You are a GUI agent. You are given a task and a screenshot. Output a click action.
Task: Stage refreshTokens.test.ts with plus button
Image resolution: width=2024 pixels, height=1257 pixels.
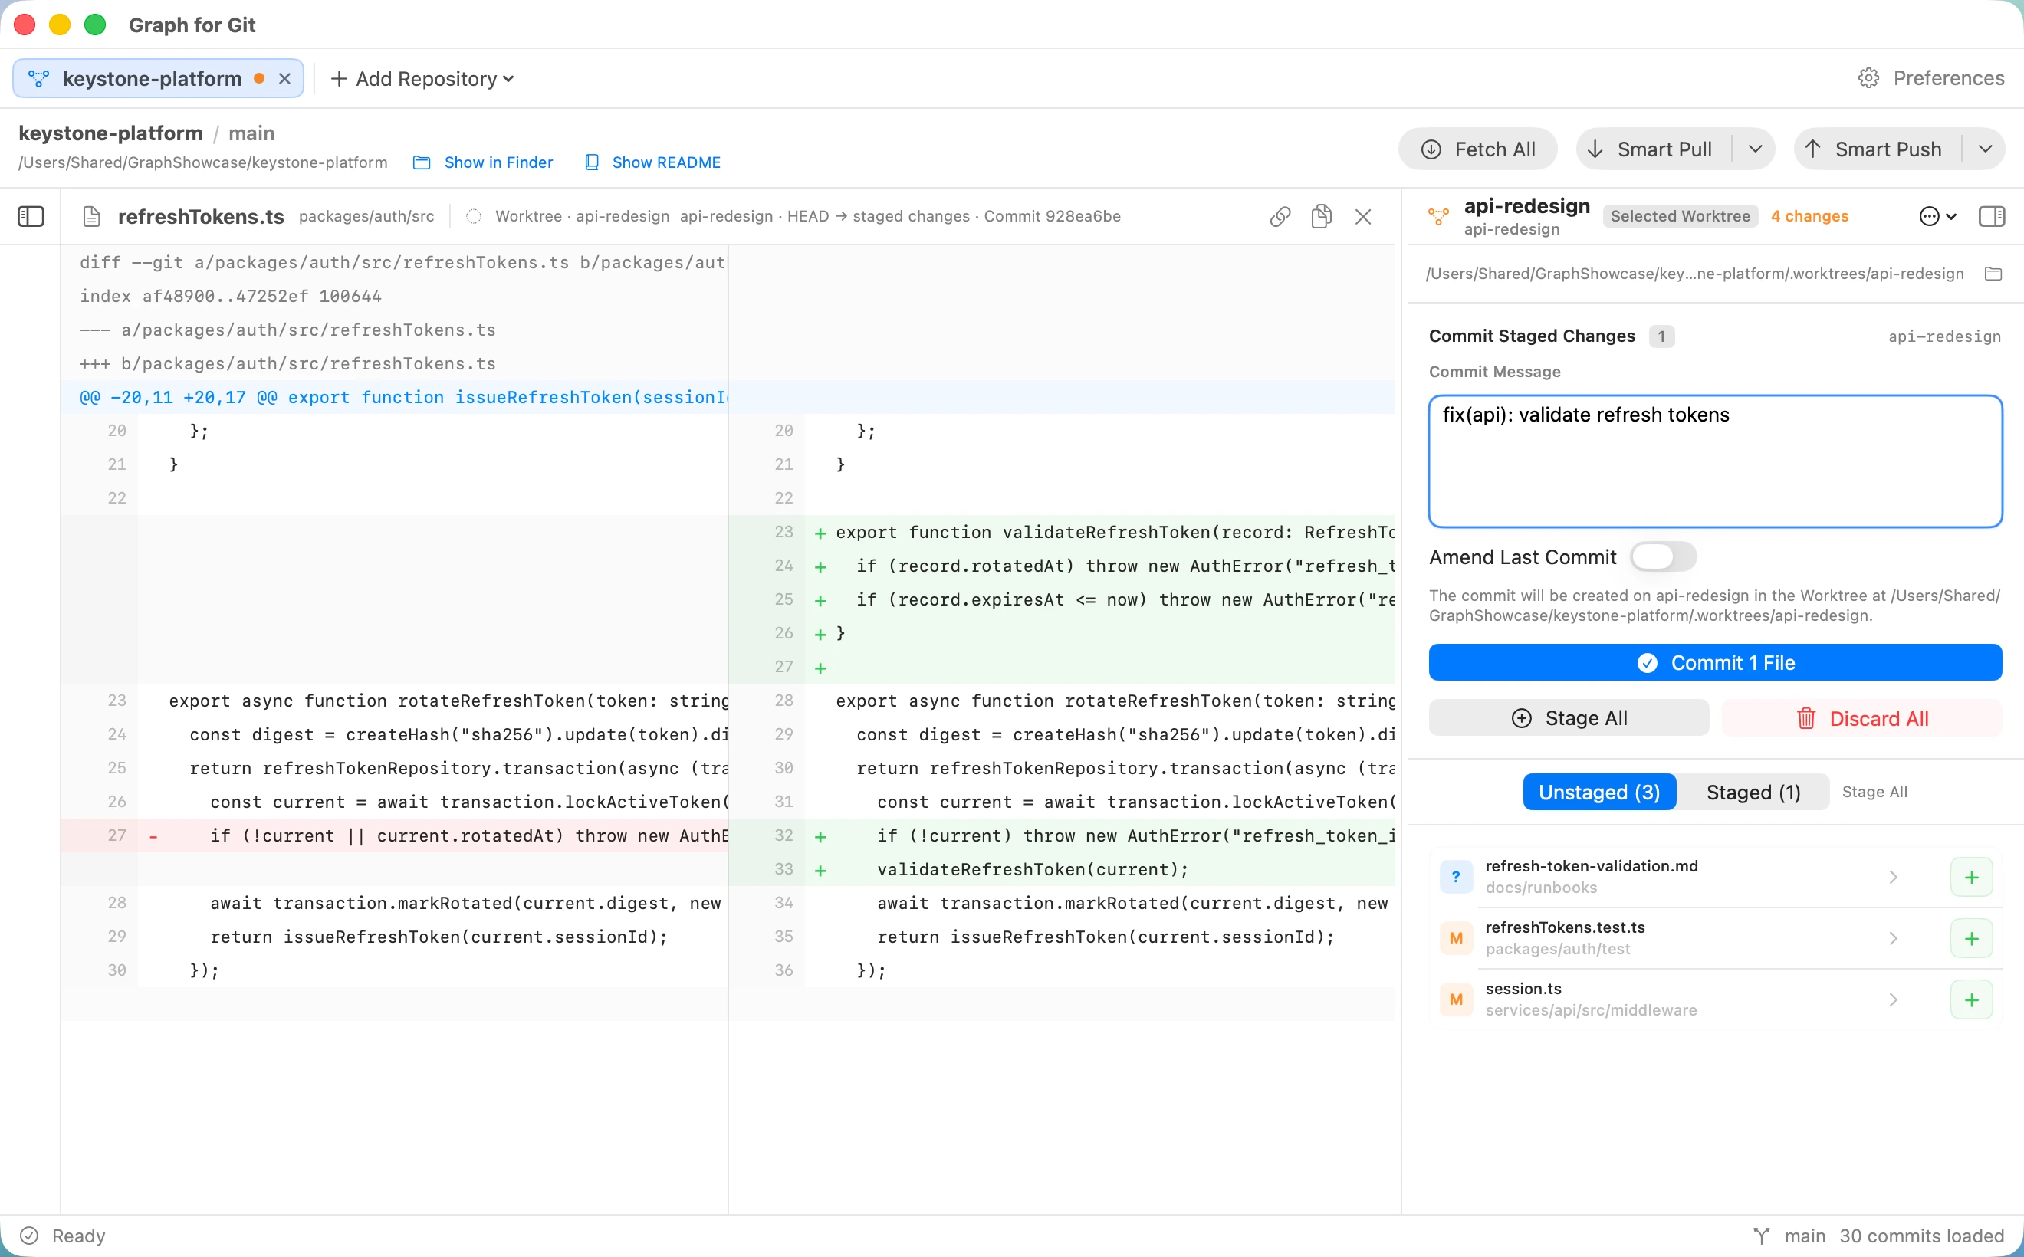click(1971, 939)
